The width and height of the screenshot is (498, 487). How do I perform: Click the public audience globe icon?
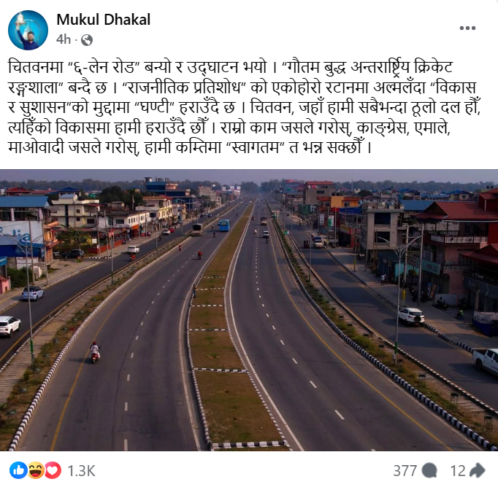(87, 40)
